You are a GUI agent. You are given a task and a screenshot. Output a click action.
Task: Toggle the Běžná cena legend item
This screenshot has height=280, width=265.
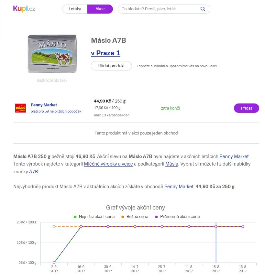click(135, 217)
